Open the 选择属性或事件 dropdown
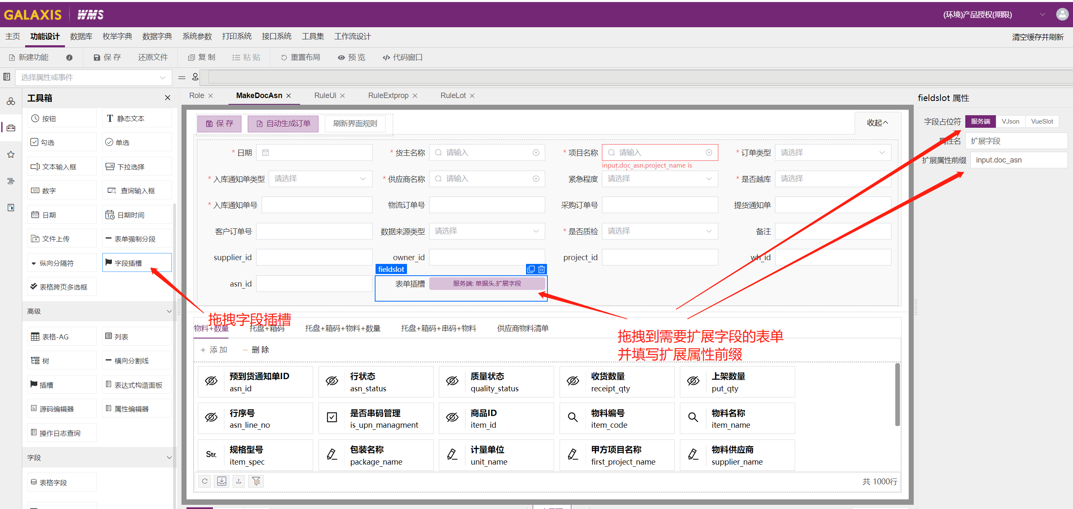 click(x=94, y=78)
